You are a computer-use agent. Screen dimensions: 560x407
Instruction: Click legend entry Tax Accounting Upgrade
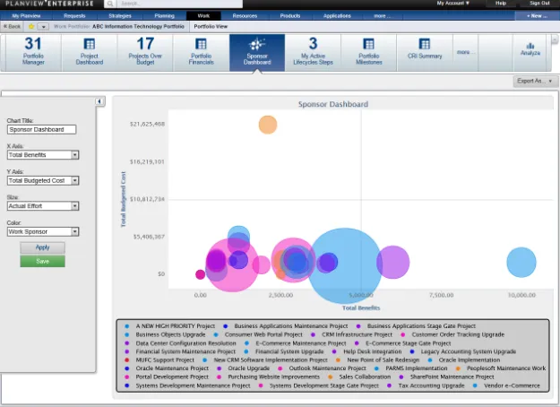pyautogui.click(x=432, y=385)
